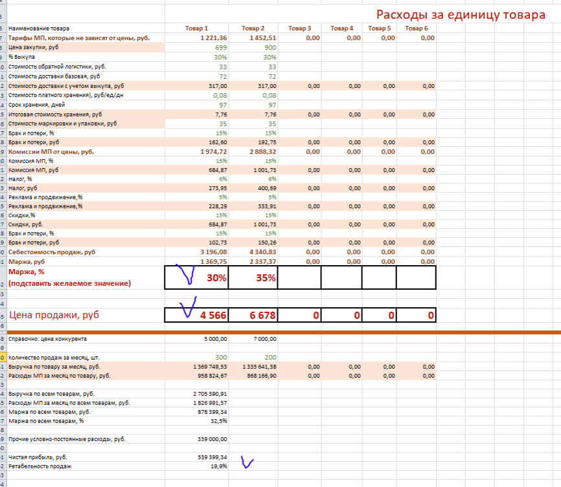Image resolution: width=561 pixels, height=487 pixels.
Task: Select 'Себестоимость продаж, руб' label
Action: click(x=52, y=252)
